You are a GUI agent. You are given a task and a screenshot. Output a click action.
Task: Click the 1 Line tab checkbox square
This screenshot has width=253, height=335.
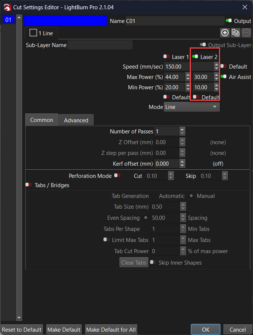coord(33,33)
